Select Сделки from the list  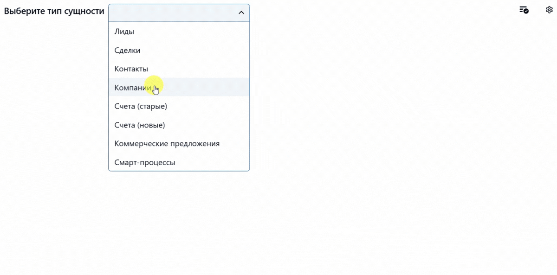tap(179, 50)
